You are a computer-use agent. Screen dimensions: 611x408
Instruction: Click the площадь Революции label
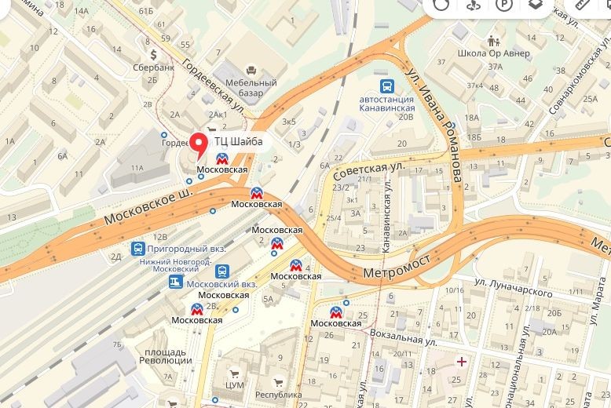coord(166,357)
